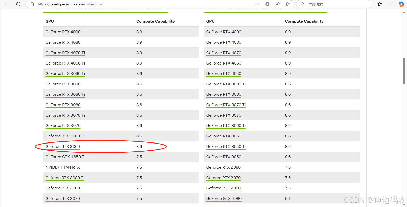Screen dimensions: 407x207
Task: View site info via the lock icon
Action: (x=32, y=4)
